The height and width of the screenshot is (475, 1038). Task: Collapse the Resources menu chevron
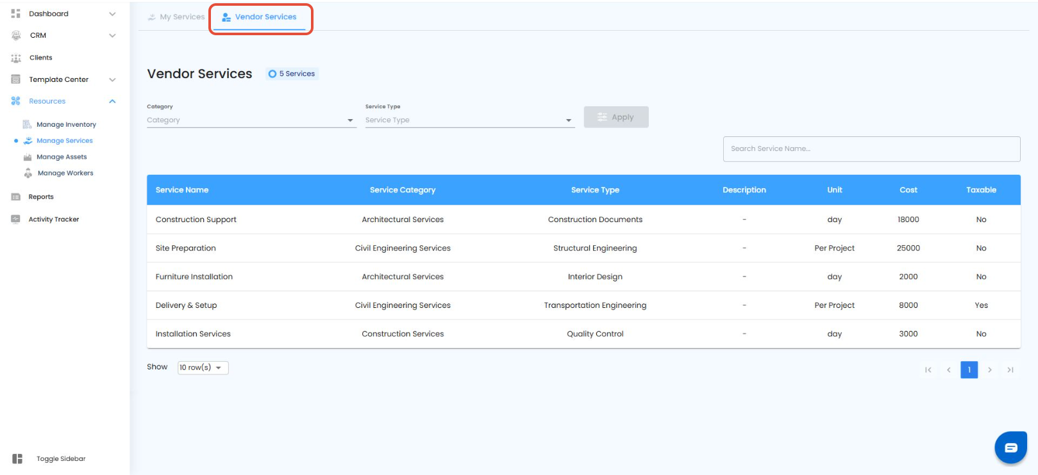coord(112,101)
